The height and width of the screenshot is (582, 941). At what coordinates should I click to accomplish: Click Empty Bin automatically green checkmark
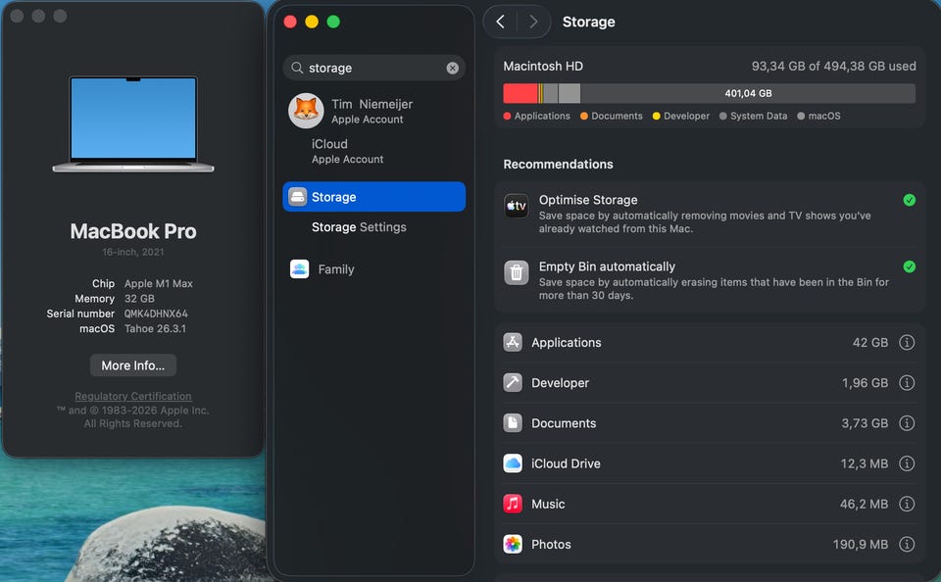pos(909,267)
